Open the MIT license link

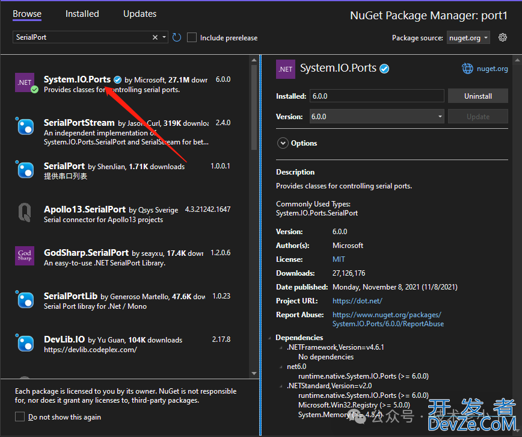click(x=339, y=259)
